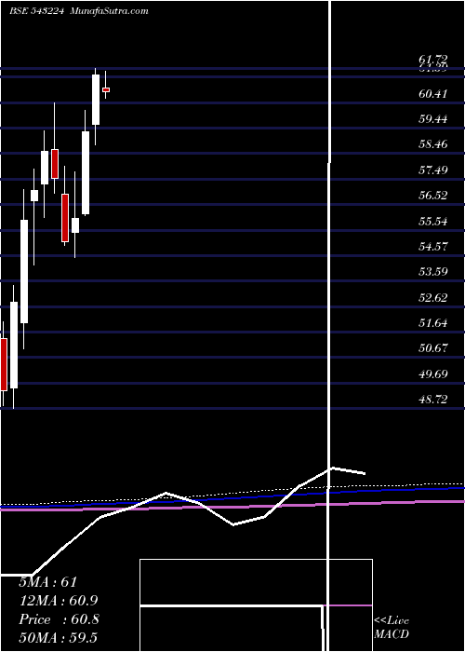The image size is (465, 652).
Task: Click the 49.69 price label
Action: (433, 374)
